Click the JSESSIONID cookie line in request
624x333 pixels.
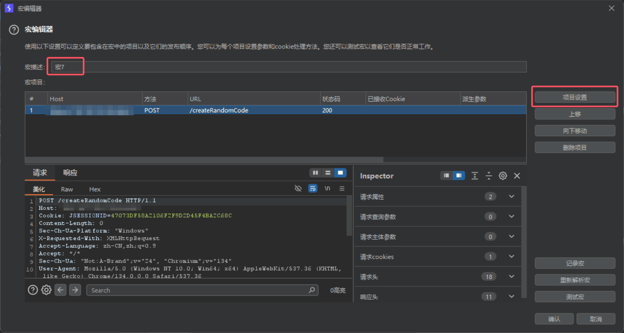(135, 215)
